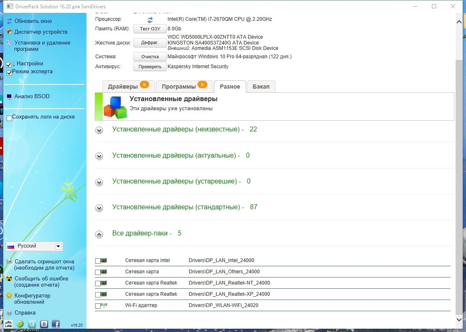466x332 pixels.
Task: Click the Device Manager shield icon
Action: tap(9, 32)
